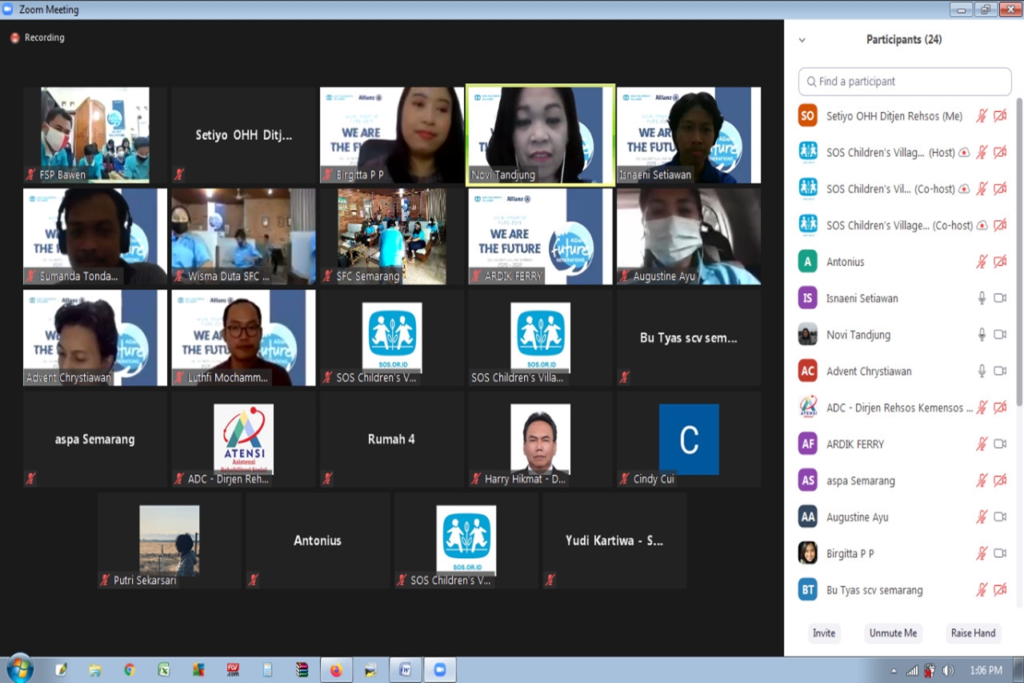Image resolution: width=1024 pixels, height=683 pixels.
Task: Click the disabled camera icon for Bu Tyas scv semarang
Action: (x=1000, y=590)
